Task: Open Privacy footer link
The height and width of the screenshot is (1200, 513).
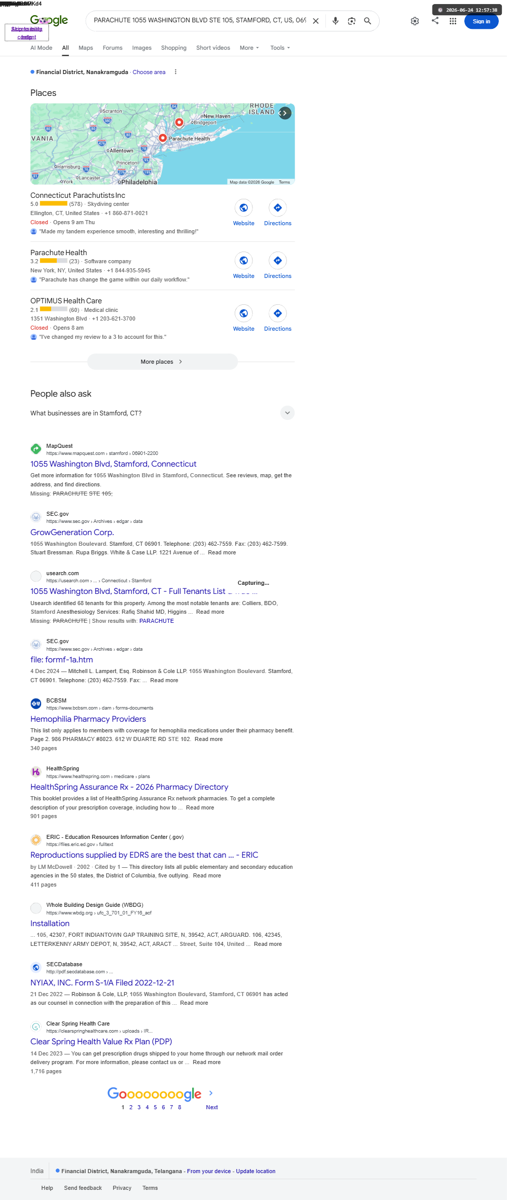Action: (x=122, y=1188)
